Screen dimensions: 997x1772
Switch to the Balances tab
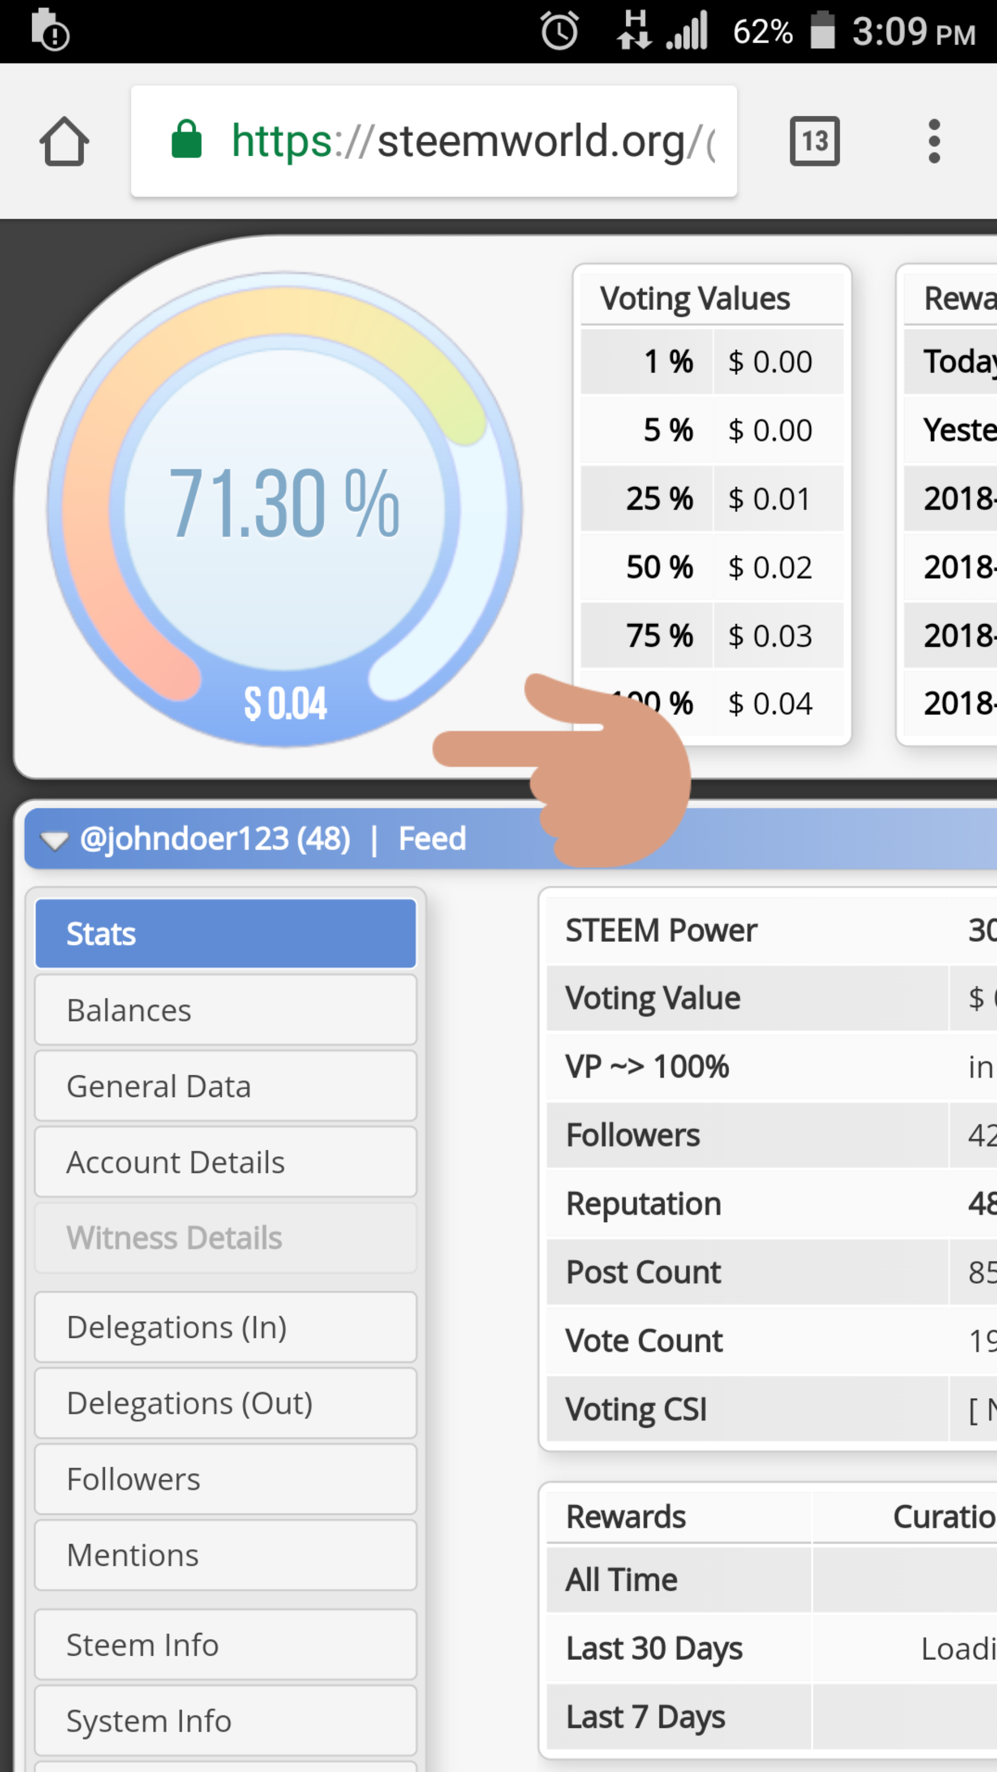226,1010
